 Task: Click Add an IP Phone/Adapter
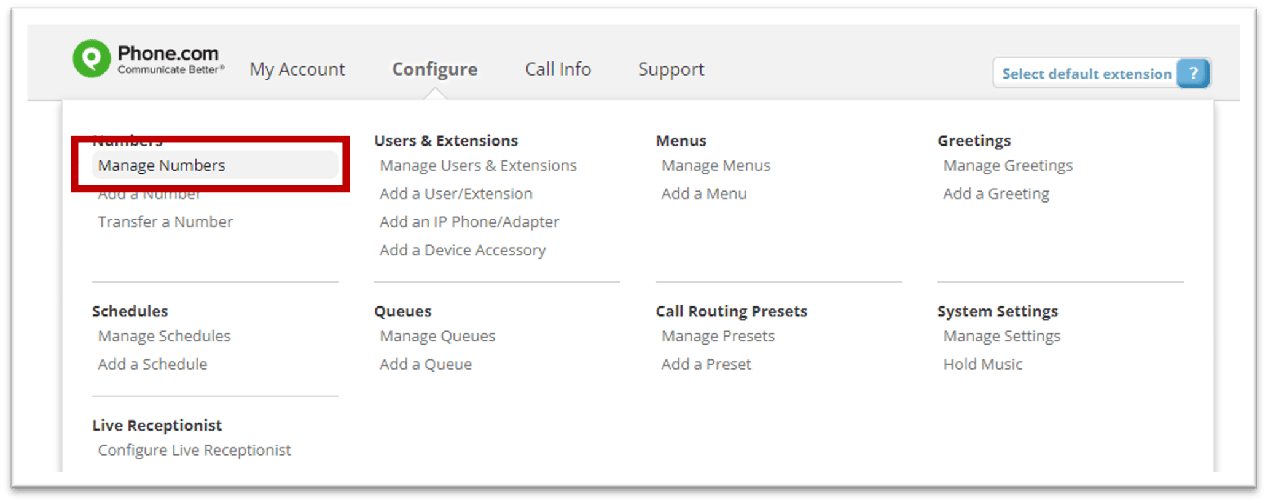tap(469, 221)
